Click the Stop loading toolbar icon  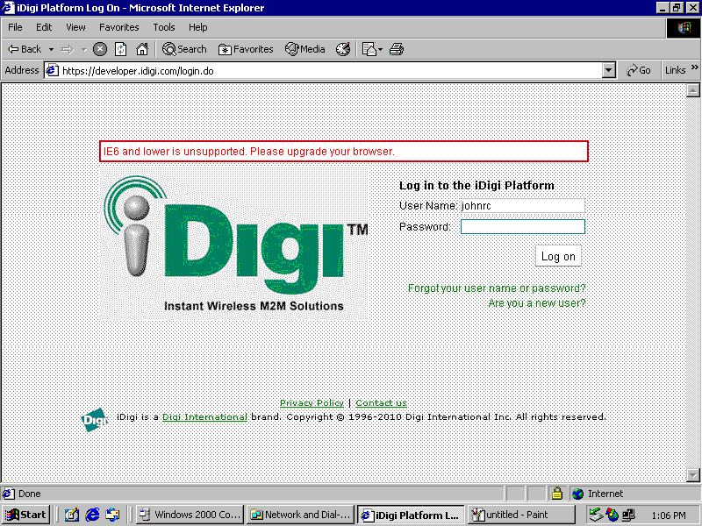[x=100, y=49]
